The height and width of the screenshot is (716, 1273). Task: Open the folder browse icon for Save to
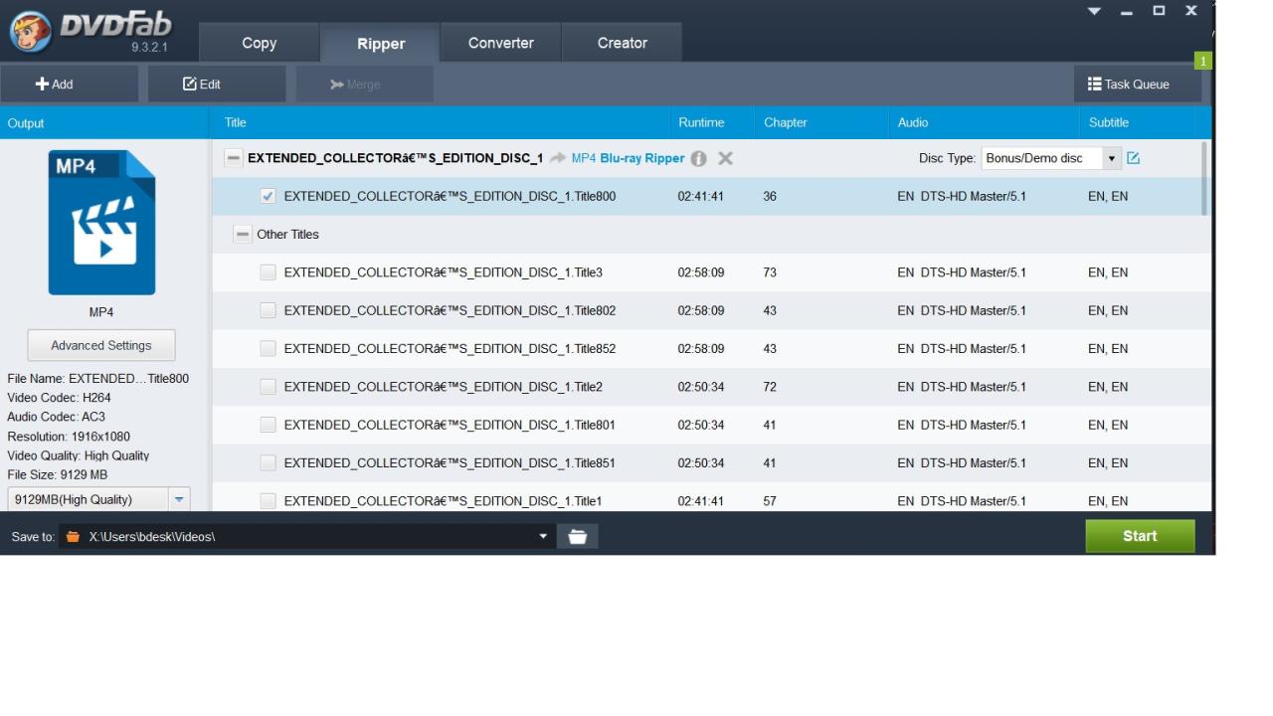point(577,537)
